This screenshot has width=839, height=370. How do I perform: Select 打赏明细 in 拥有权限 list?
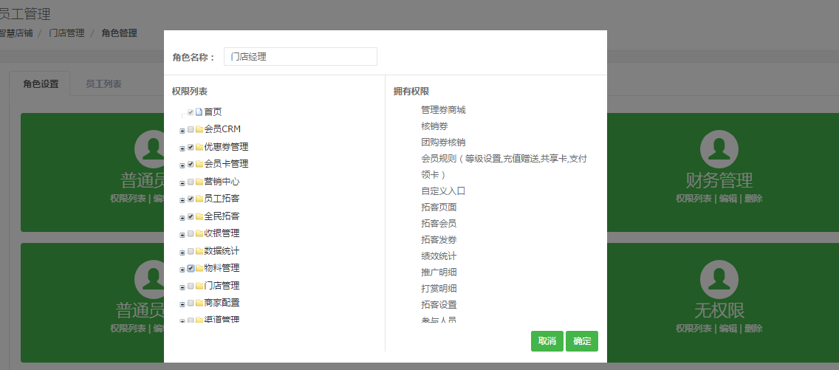coord(439,288)
